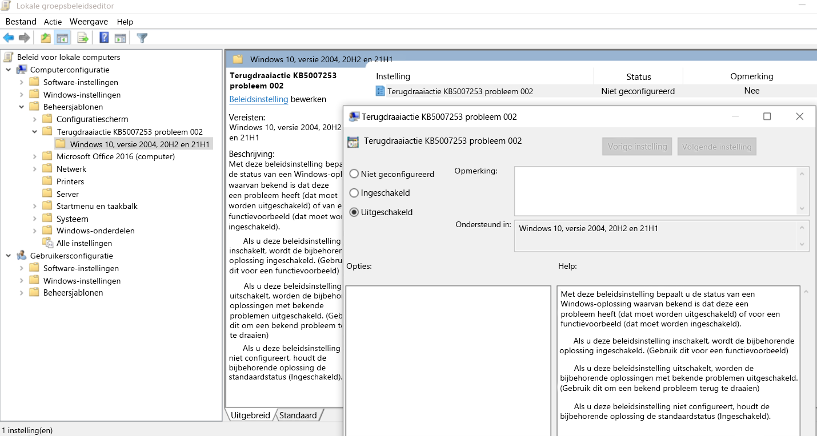Click the Server folder icon
The image size is (817, 436).
pyautogui.click(x=47, y=194)
